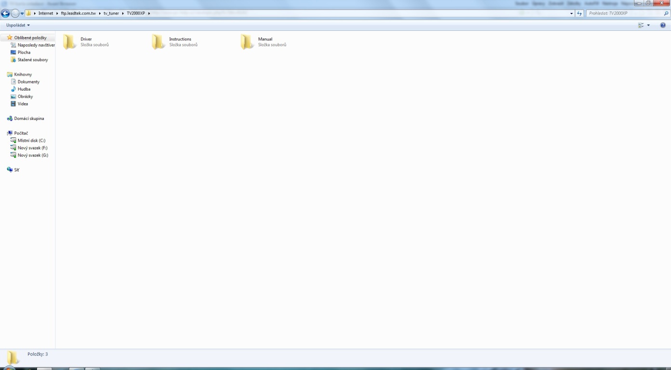Refresh the TV2000XP folder listing
Viewport: 671px width, 370px height.
pos(579,13)
